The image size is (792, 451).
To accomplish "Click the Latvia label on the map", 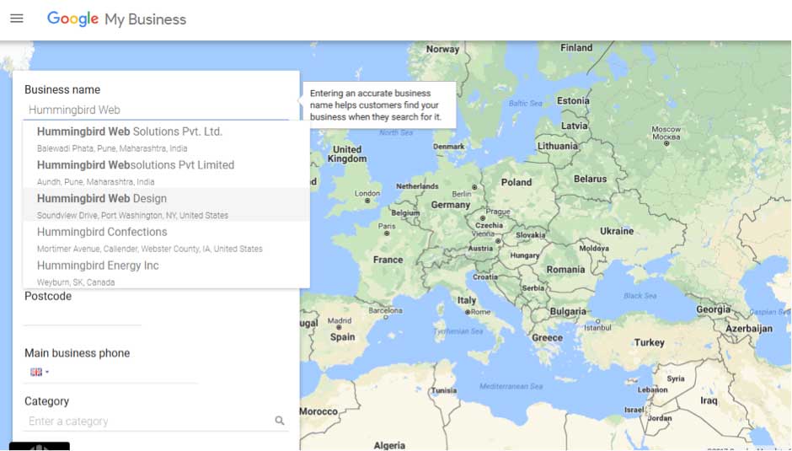I will click(x=575, y=126).
